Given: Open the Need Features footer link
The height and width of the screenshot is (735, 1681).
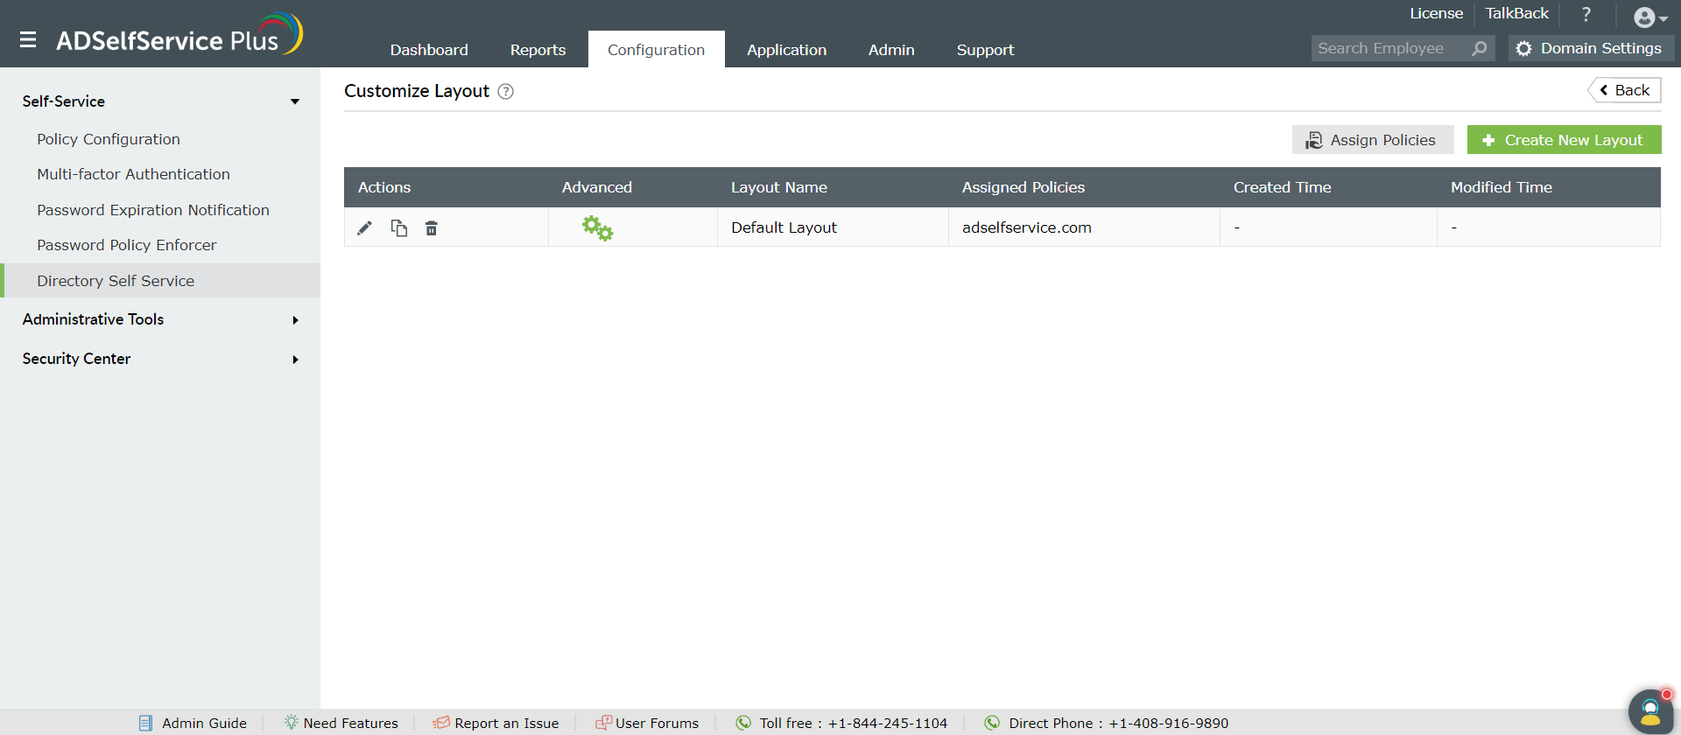Looking at the screenshot, I should (x=341, y=723).
